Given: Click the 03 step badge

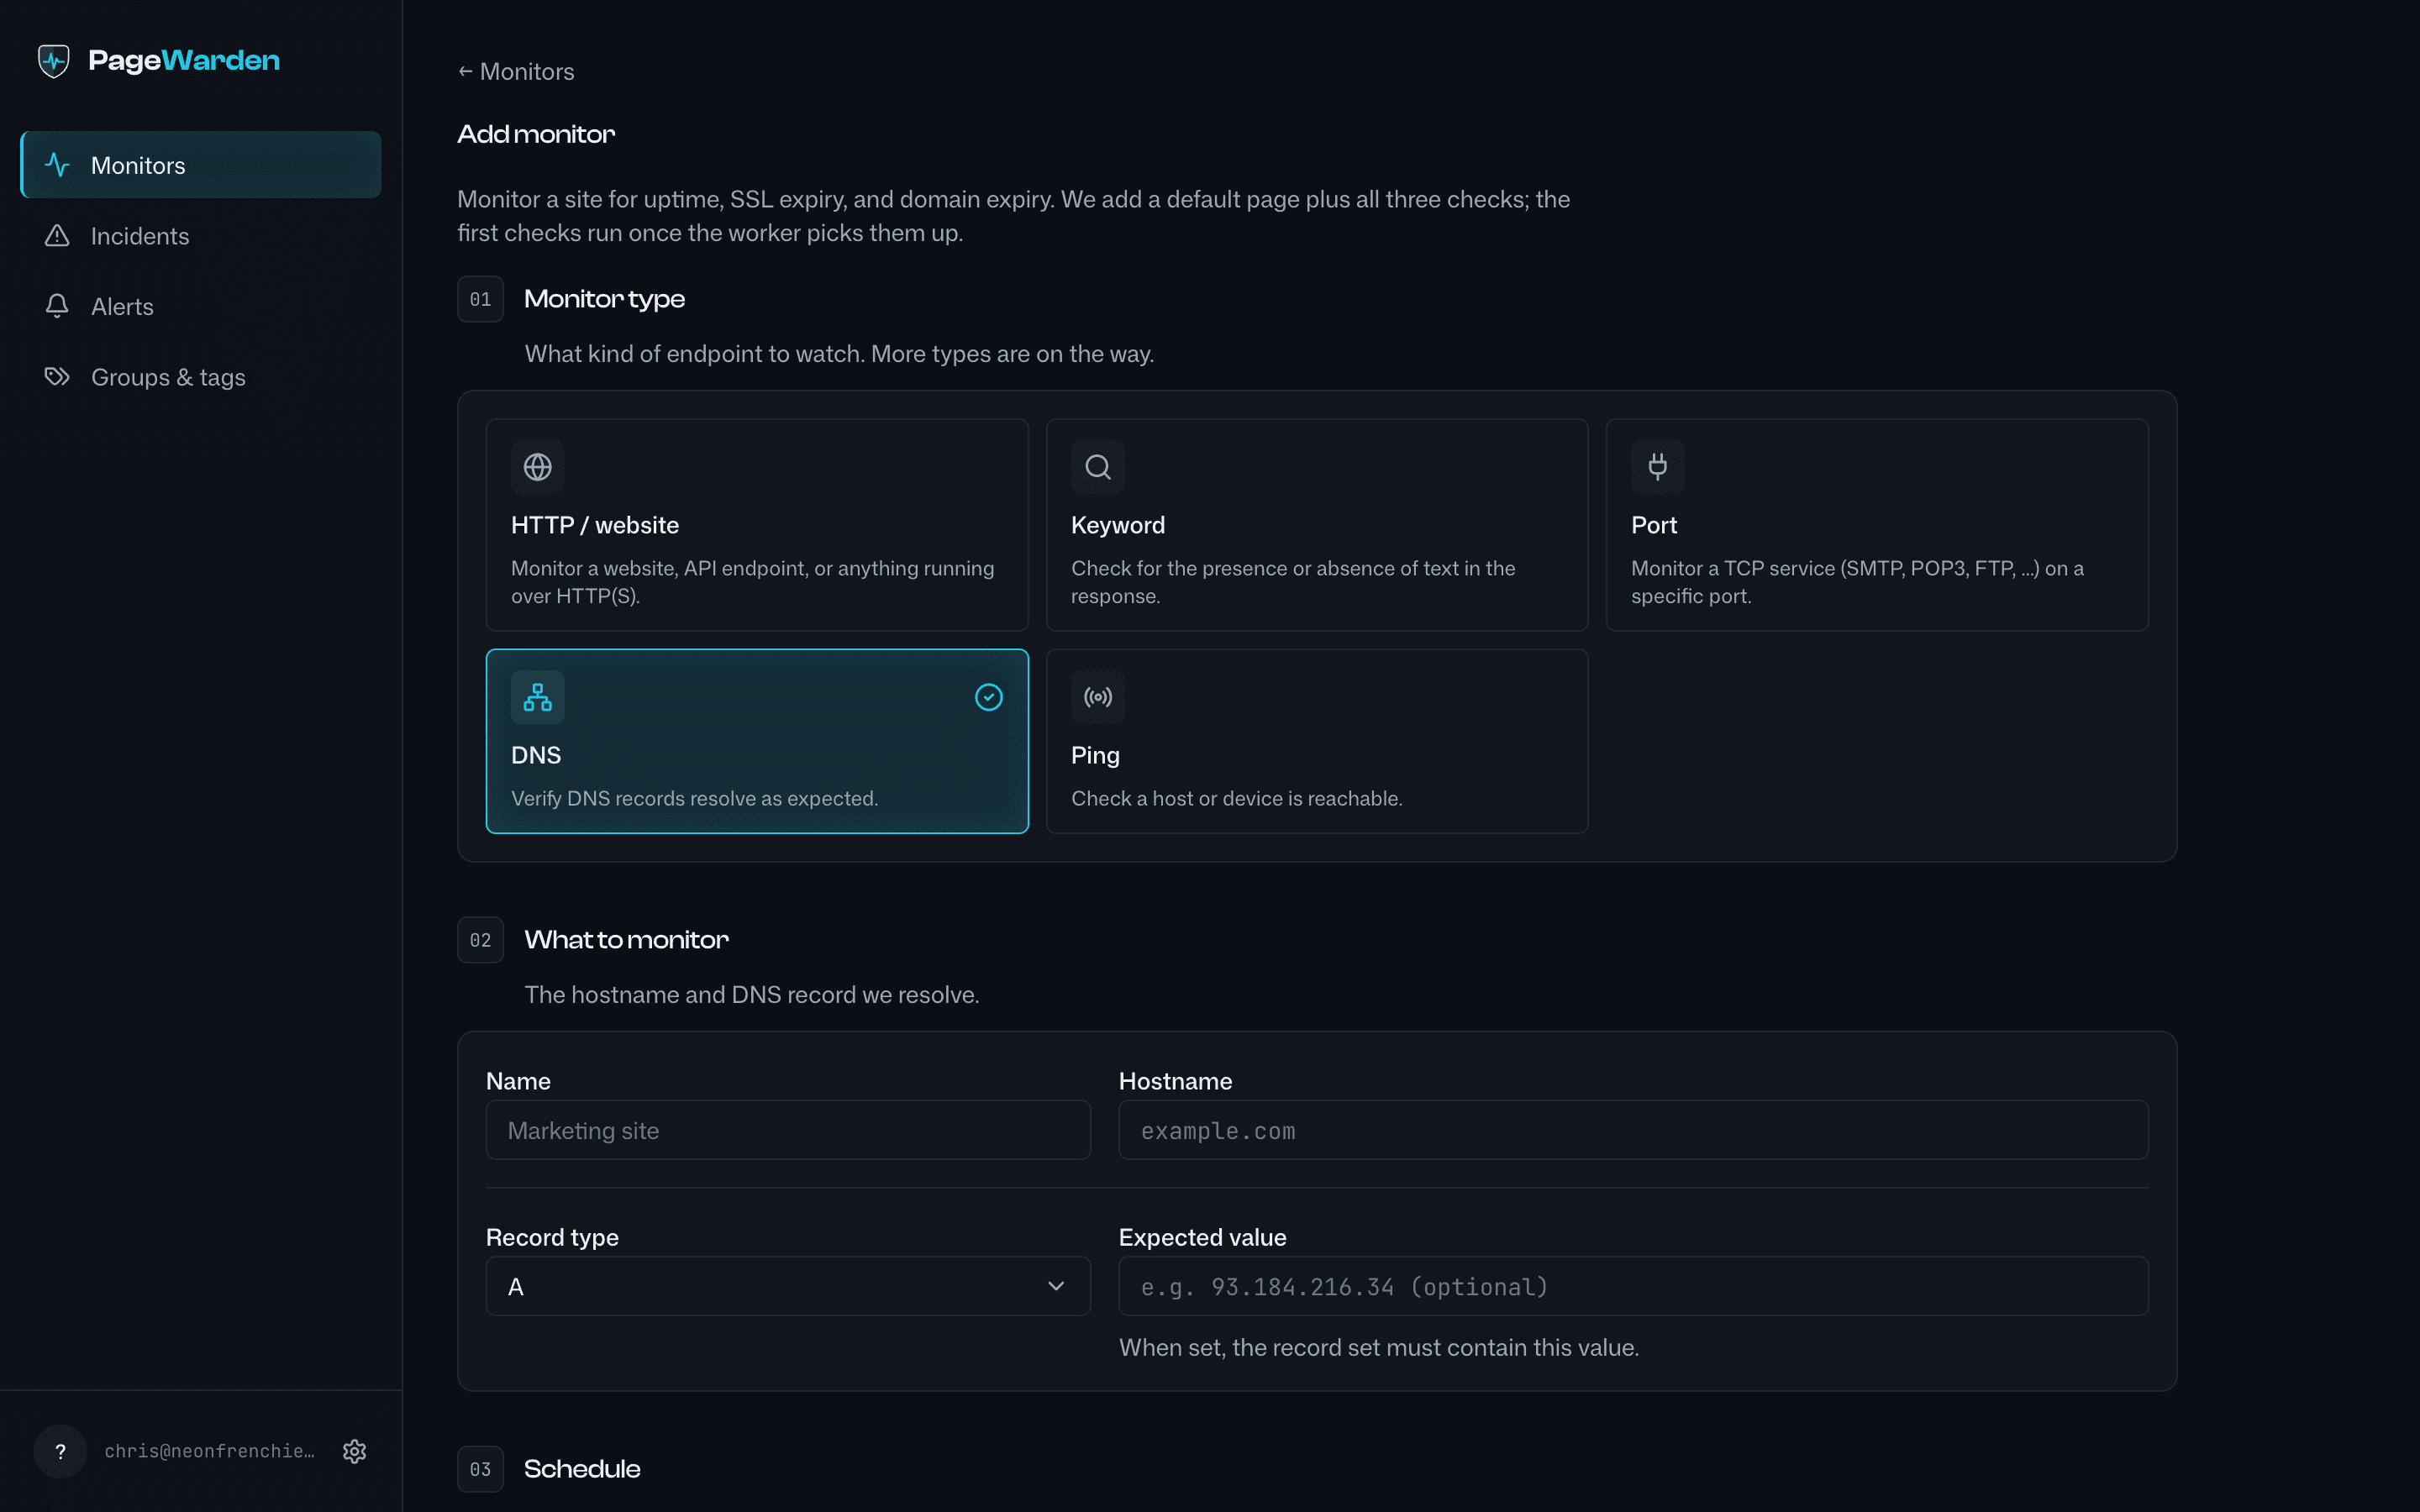Looking at the screenshot, I should 480,1469.
